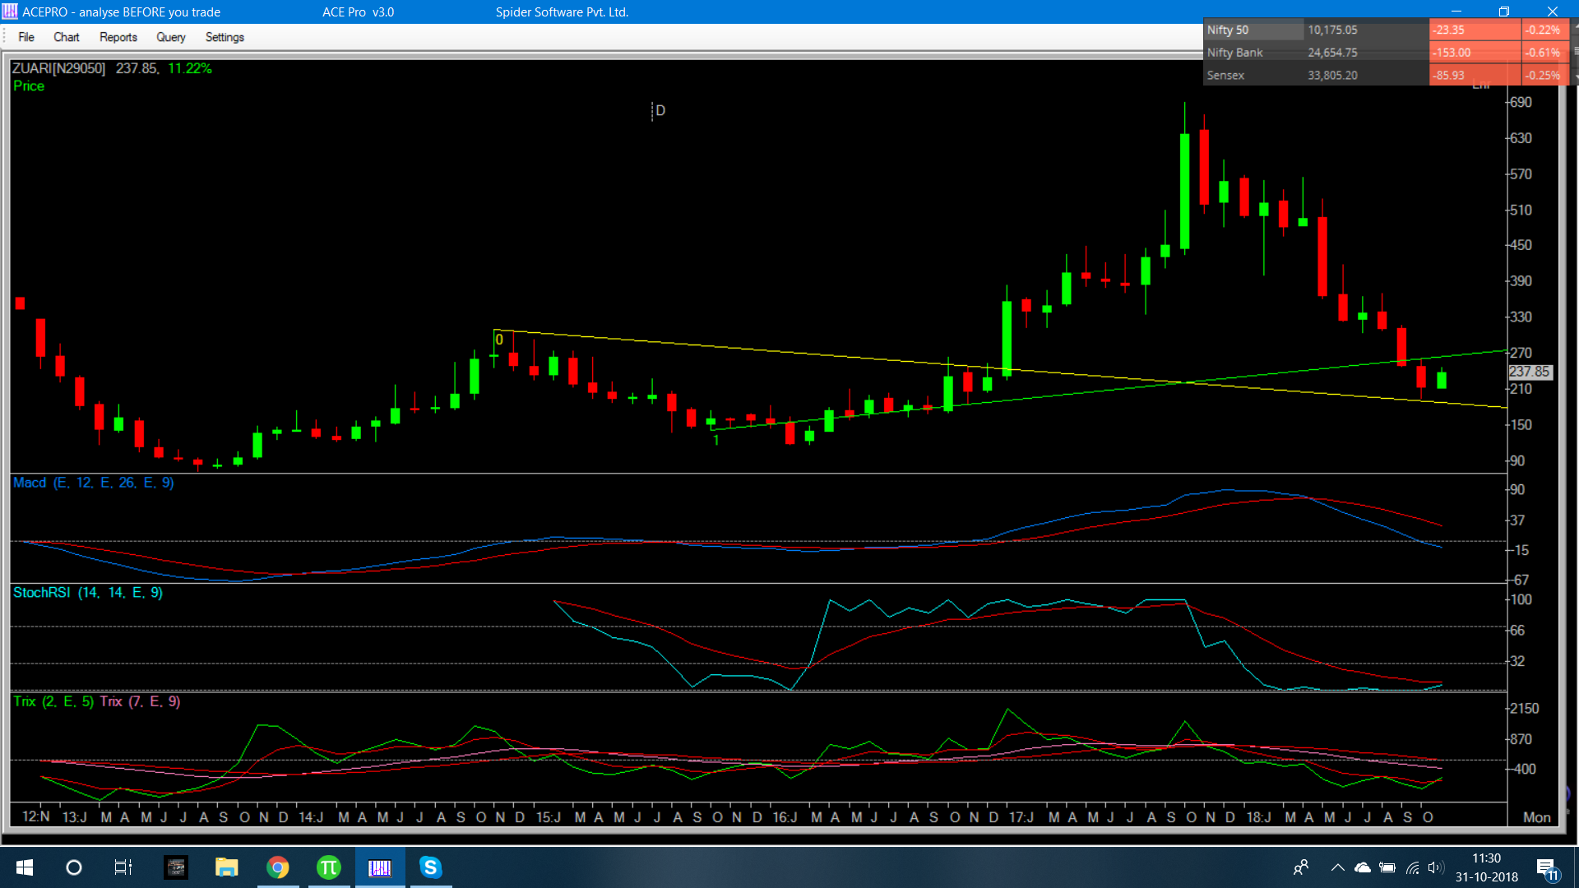The height and width of the screenshot is (888, 1579).
Task: Expand the hidden system tray icons chevron
Action: coord(1337,867)
